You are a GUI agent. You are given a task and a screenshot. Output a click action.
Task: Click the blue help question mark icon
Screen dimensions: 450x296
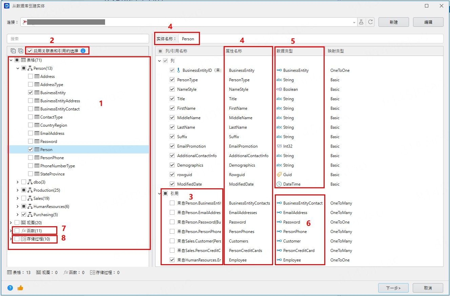(10, 288)
